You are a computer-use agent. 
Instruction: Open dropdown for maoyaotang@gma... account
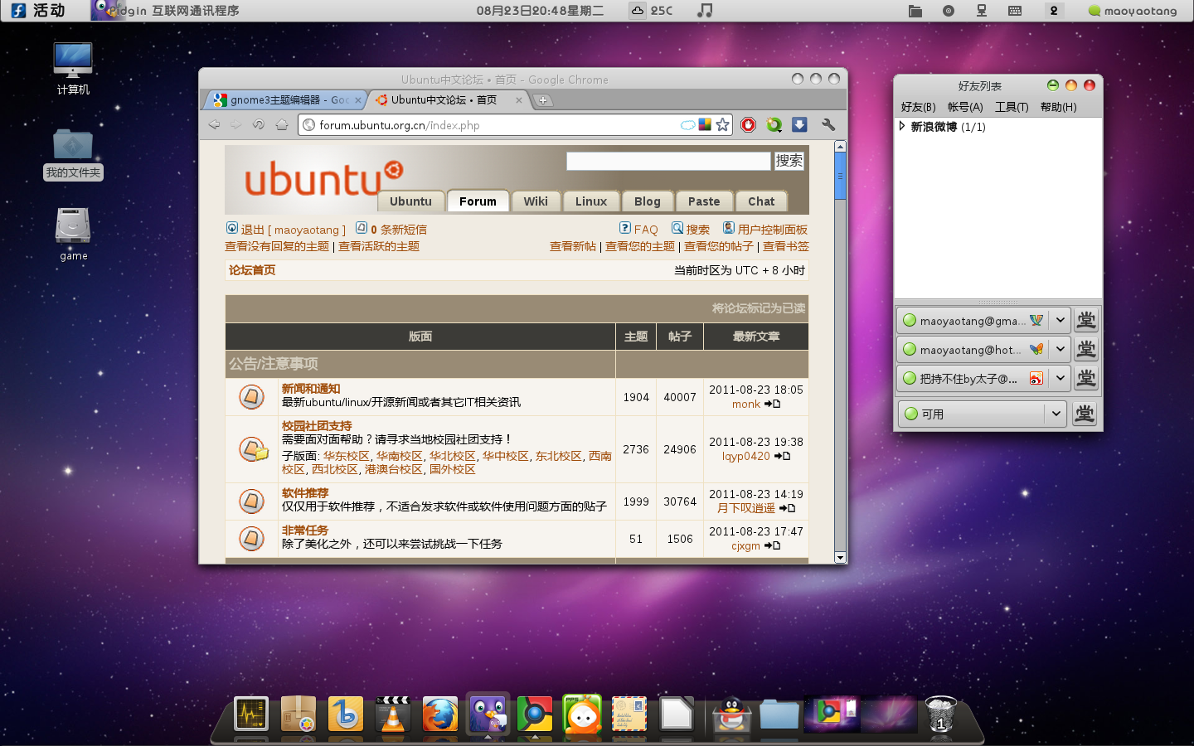pos(1060,320)
